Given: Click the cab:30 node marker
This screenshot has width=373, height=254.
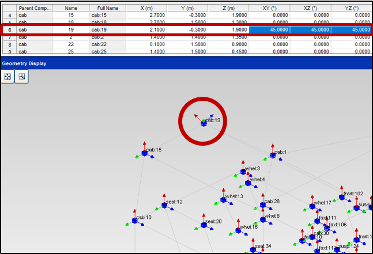Looking at the screenshot, I should pos(312,237).
